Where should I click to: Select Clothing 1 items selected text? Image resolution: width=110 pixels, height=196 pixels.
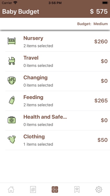pos(38,144)
